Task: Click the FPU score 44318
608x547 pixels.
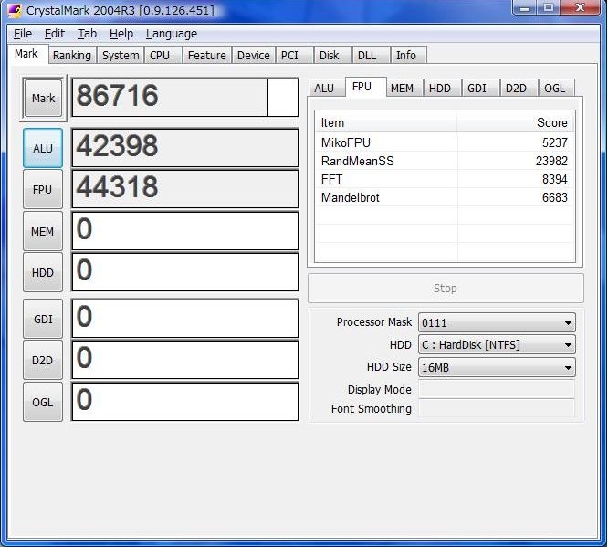Action: click(185, 189)
